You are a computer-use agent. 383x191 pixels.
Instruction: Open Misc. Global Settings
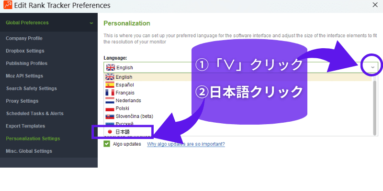click(29, 151)
